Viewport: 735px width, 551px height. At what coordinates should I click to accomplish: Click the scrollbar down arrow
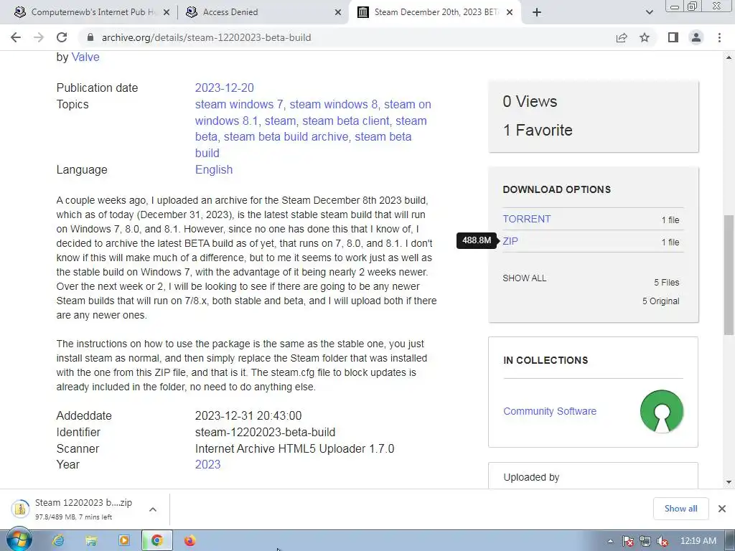(729, 481)
